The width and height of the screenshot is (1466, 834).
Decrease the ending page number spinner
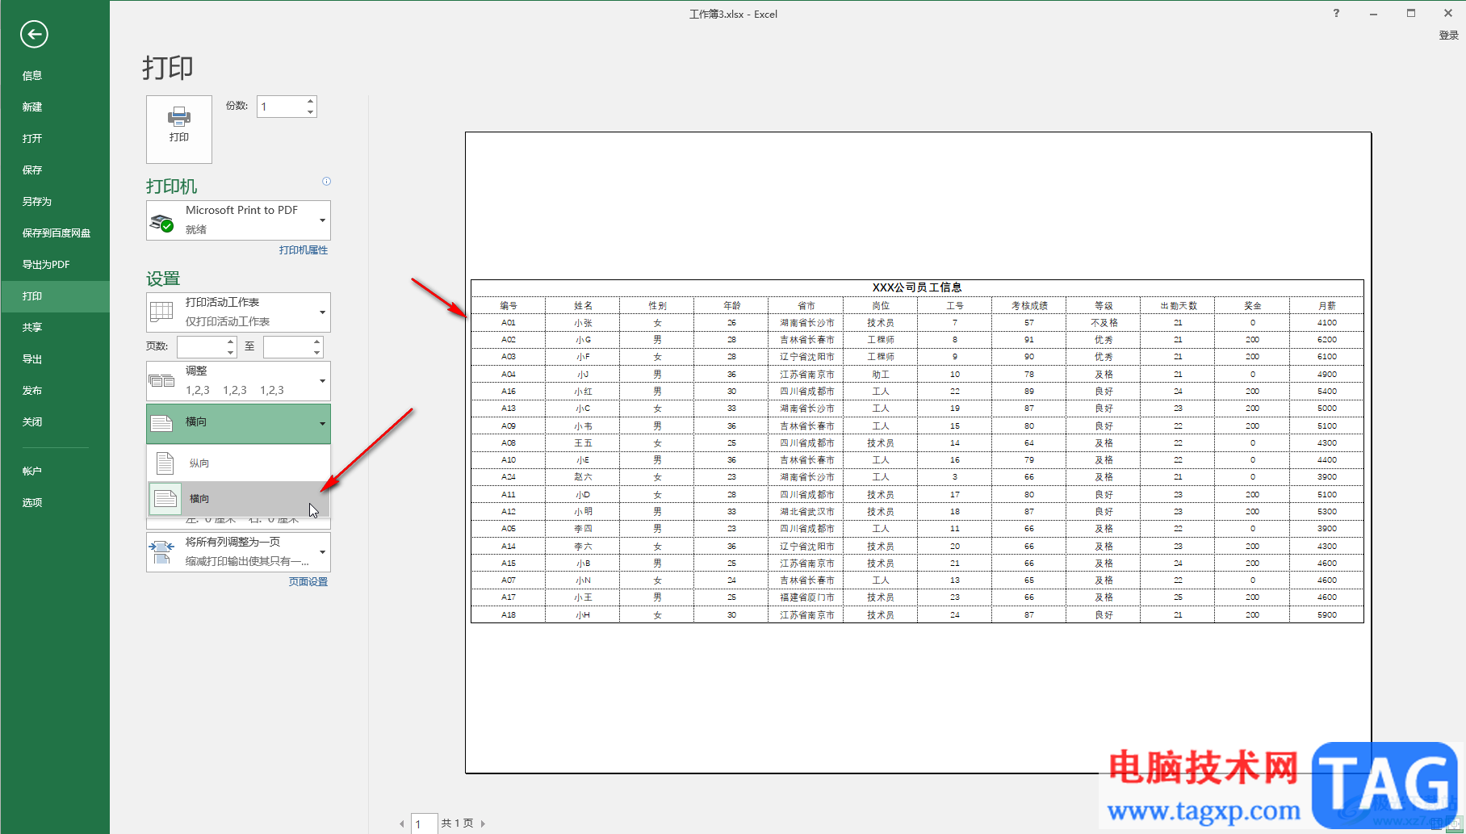pos(317,352)
